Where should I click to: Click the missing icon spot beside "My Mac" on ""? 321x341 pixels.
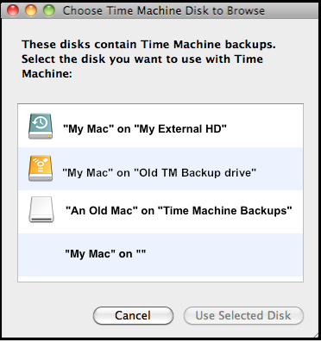click(x=41, y=255)
